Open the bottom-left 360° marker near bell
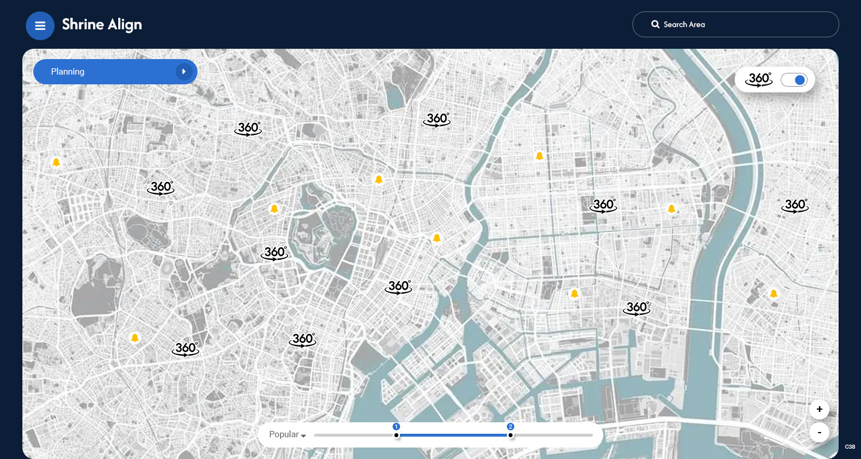 click(185, 349)
